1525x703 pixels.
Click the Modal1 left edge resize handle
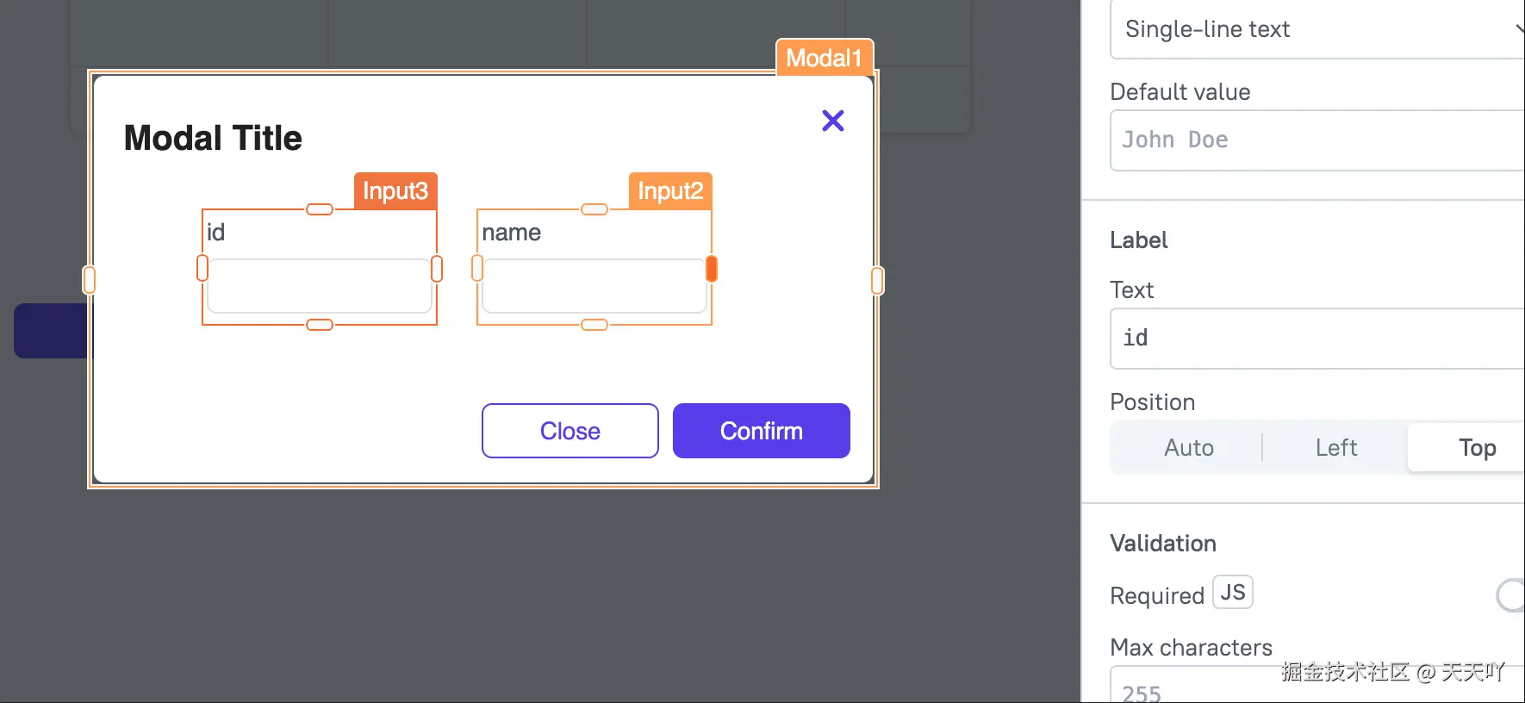click(x=89, y=280)
